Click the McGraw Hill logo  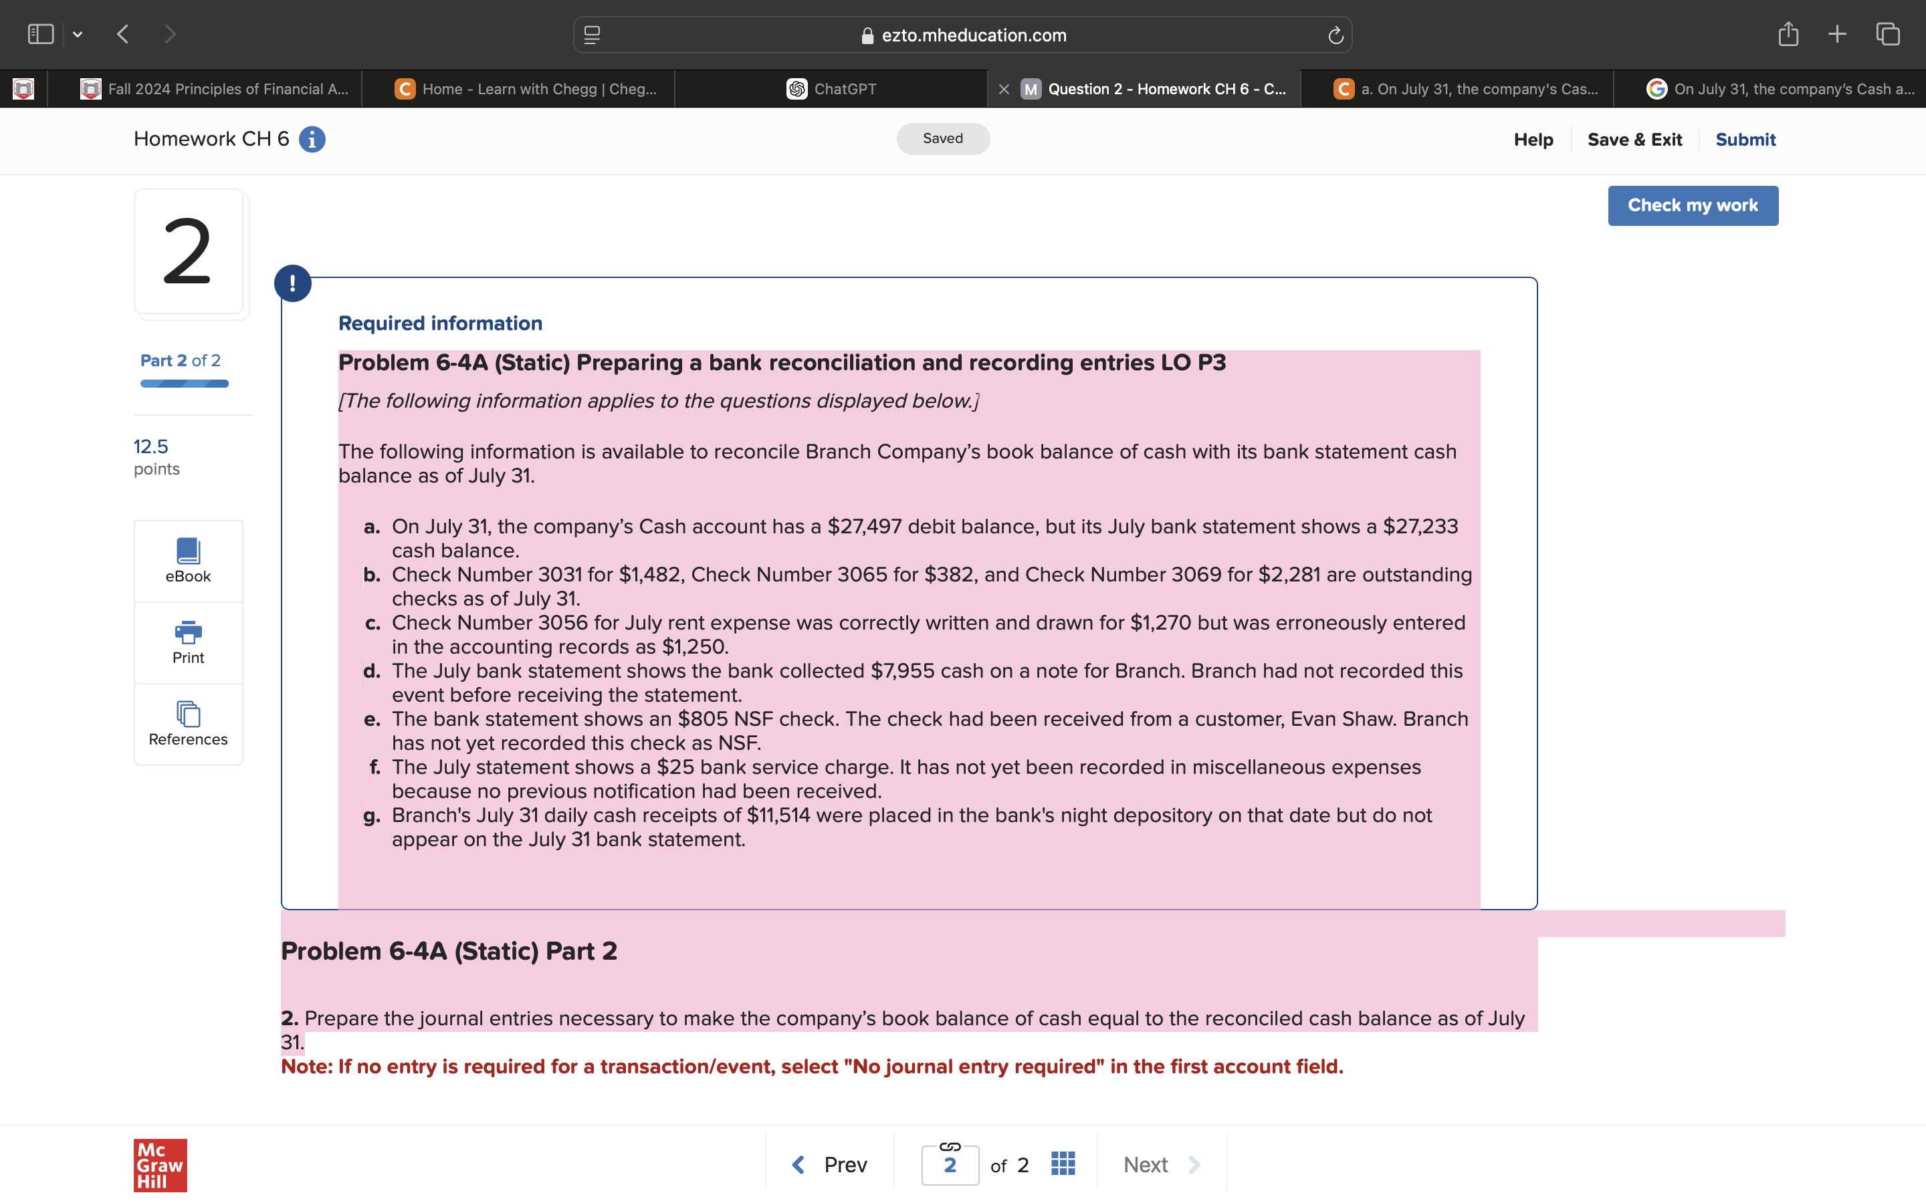point(159,1165)
